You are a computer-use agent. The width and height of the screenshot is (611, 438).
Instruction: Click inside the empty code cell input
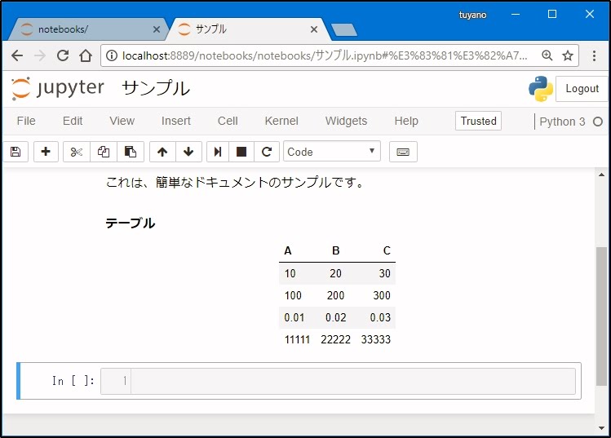pyautogui.click(x=352, y=381)
